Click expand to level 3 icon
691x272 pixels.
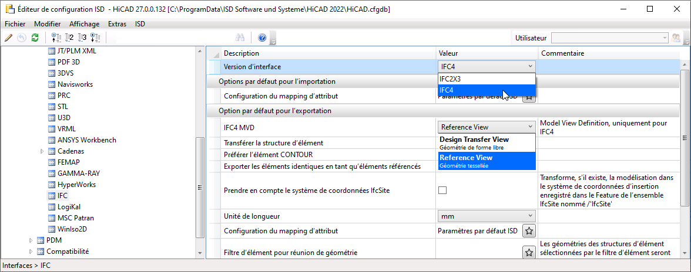82,38
